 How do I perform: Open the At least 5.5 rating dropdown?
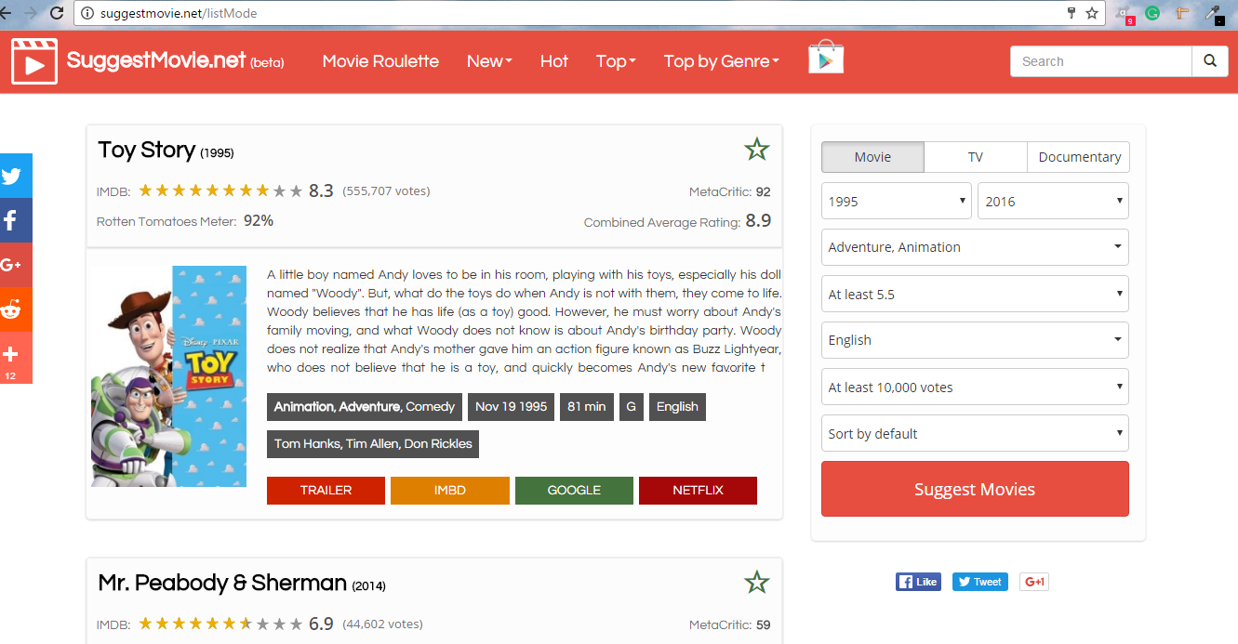pyautogui.click(x=974, y=295)
